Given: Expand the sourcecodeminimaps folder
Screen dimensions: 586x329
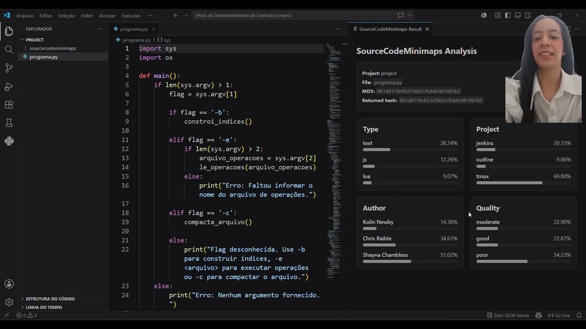Looking at the screenshot, I should coord(63,48).
